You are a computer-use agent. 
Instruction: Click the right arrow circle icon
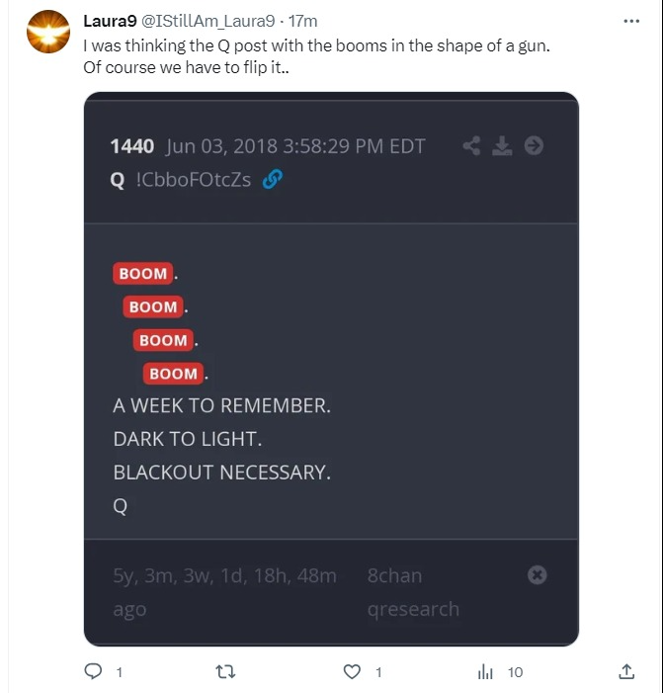534,146
